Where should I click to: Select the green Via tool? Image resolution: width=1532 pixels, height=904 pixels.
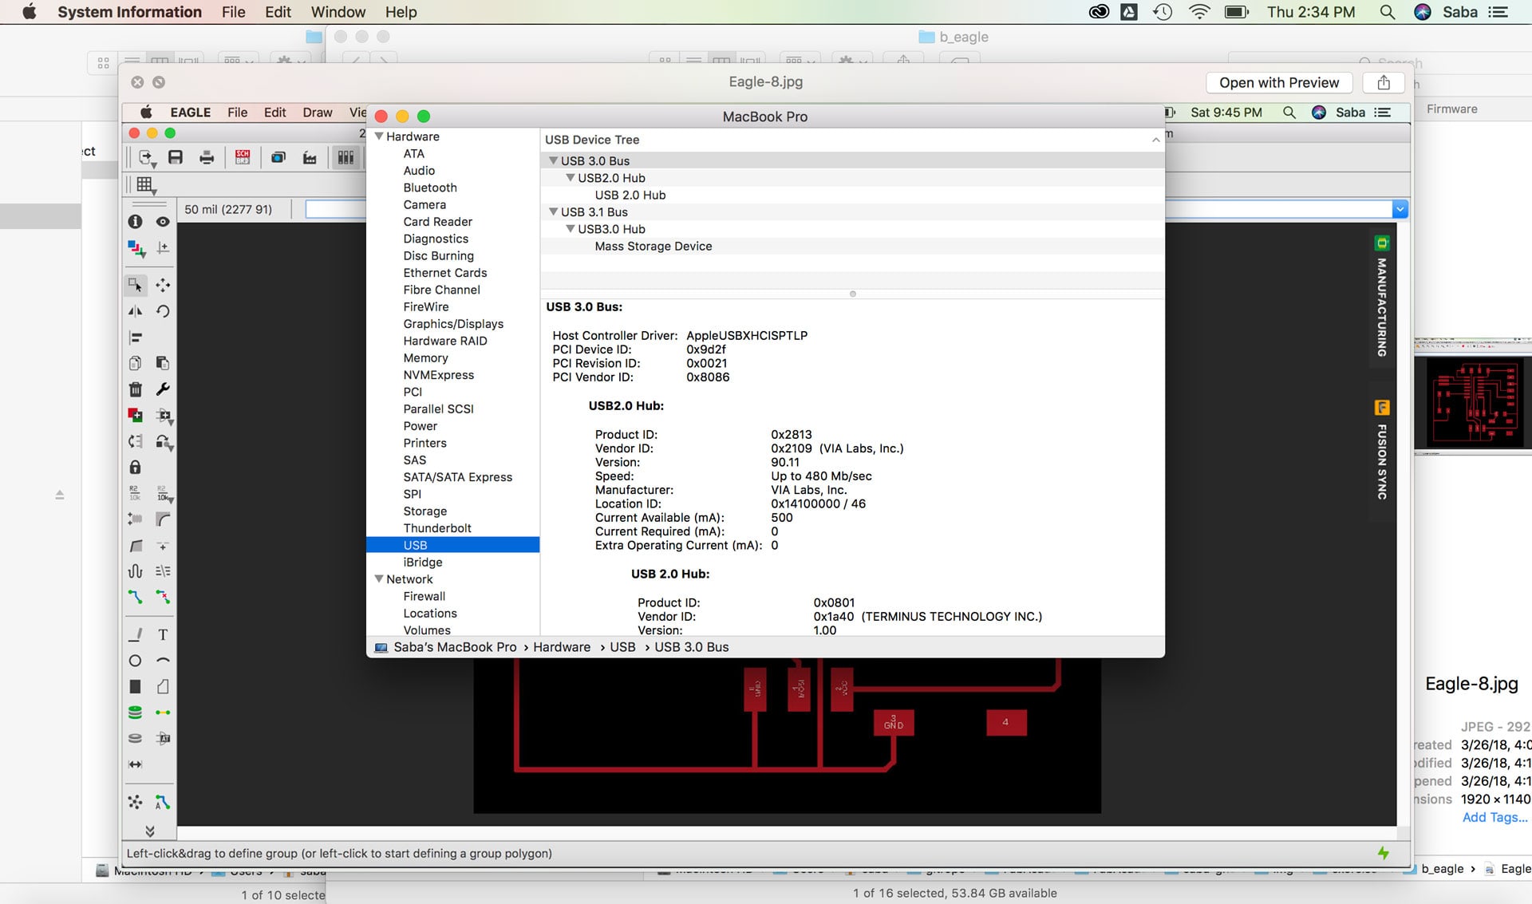[x=136, y=713]
